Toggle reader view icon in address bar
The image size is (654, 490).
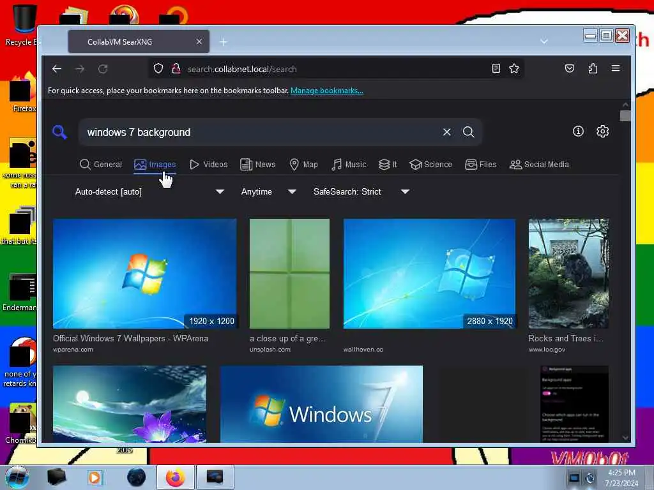pos(496,68)
